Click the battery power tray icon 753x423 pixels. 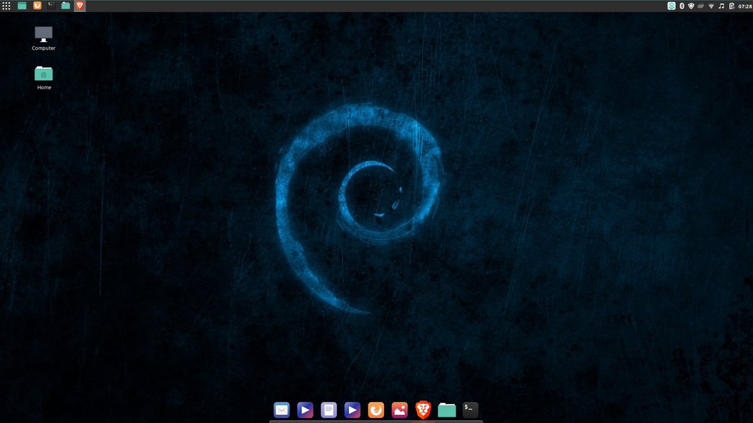point(732,6)
